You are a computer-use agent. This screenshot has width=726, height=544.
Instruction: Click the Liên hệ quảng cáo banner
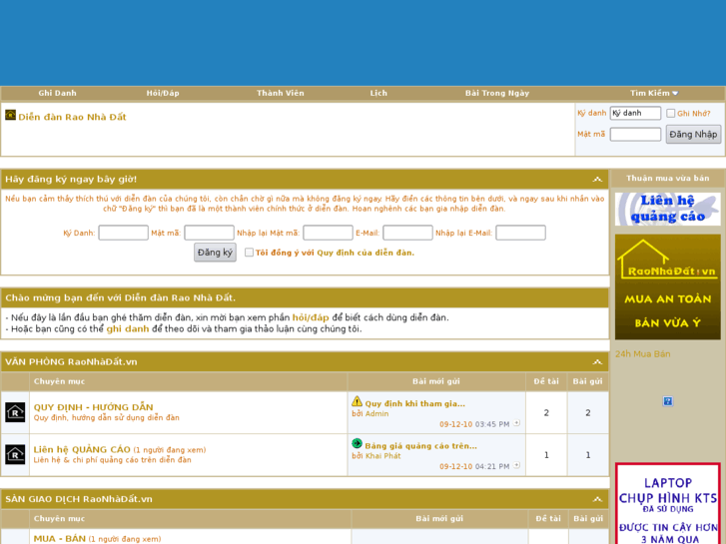(668, 210)
